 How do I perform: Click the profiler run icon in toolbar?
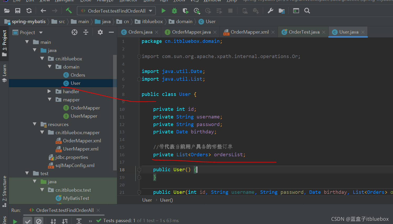[x=197, y=11]
